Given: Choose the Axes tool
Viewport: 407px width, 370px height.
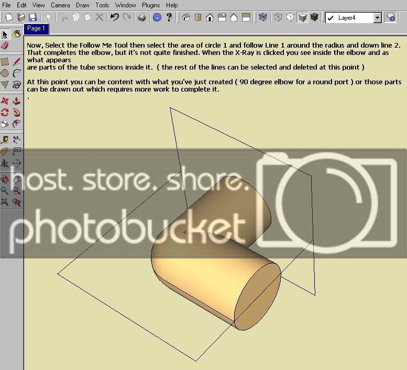Looking at the screenshot, I should pos(5,163).
